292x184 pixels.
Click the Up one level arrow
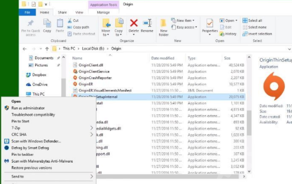(x=47, y=49)
